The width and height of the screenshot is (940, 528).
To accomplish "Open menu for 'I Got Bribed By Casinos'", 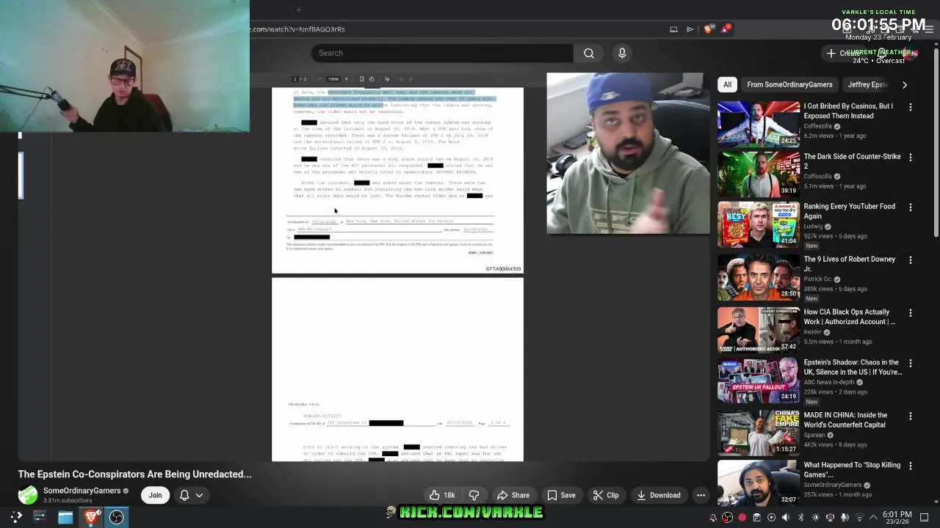I will point(911,107).
